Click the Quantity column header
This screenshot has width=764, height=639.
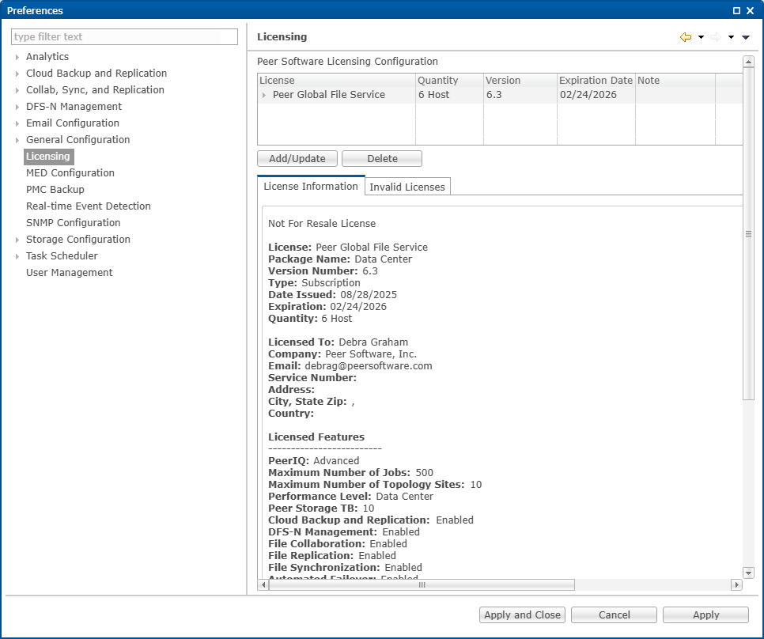pos(449,81)
